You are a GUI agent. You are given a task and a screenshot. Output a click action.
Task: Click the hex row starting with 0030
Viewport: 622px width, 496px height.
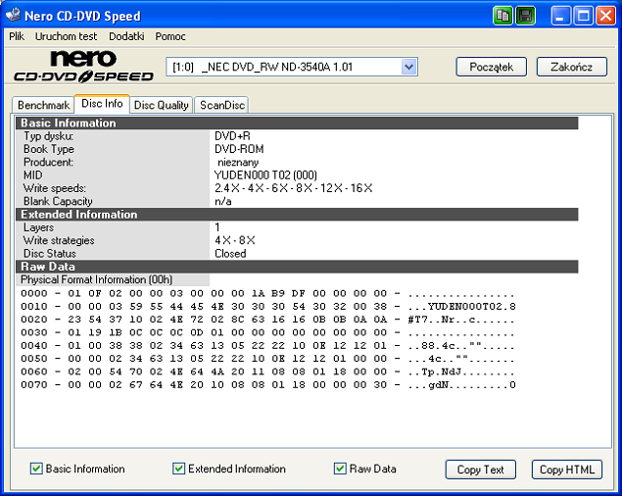267,332
